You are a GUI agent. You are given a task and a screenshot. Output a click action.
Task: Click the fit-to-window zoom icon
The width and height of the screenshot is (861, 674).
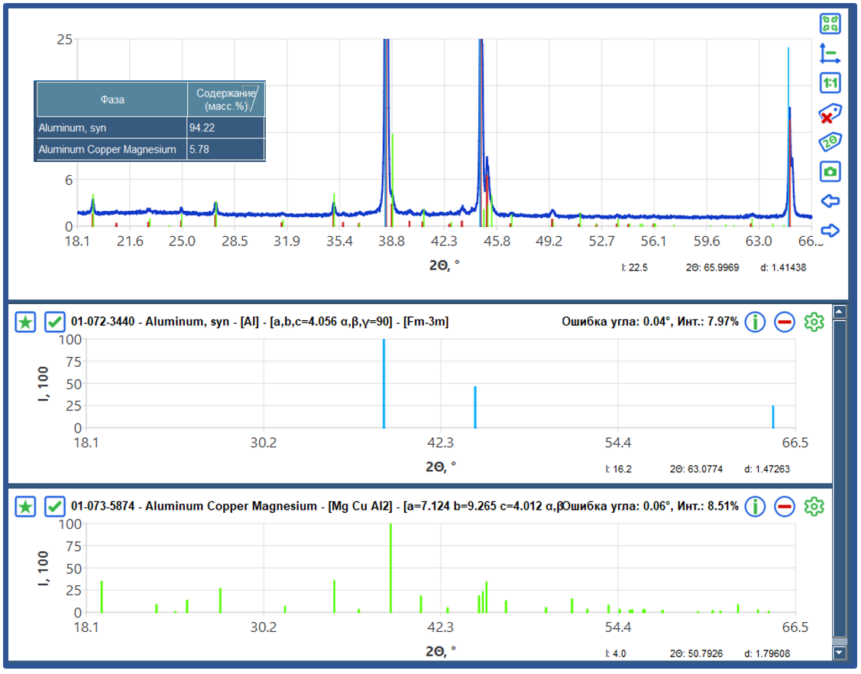830,24
